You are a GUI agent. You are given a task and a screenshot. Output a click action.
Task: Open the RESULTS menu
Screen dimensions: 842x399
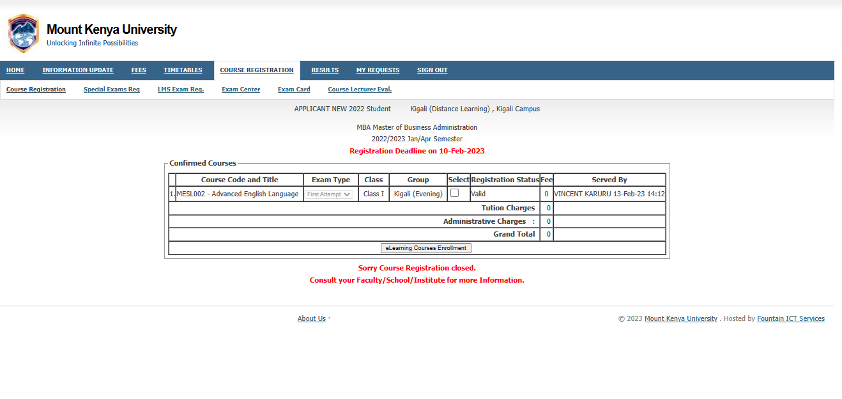click(x=325, y=70)
